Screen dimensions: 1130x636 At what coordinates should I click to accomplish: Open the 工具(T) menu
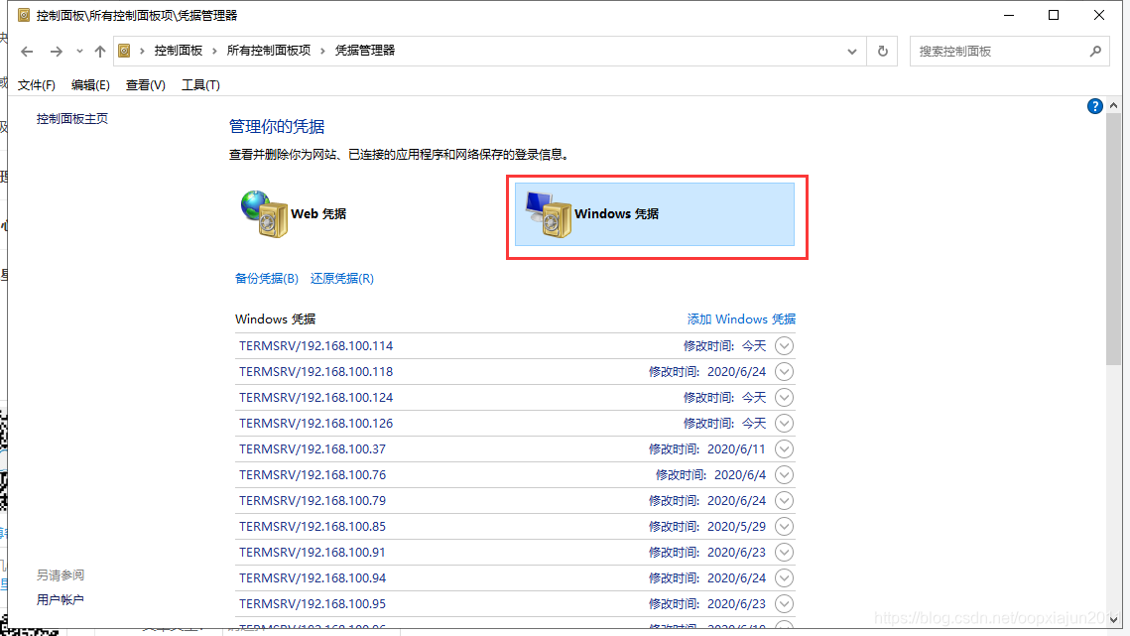coord(200,85)
